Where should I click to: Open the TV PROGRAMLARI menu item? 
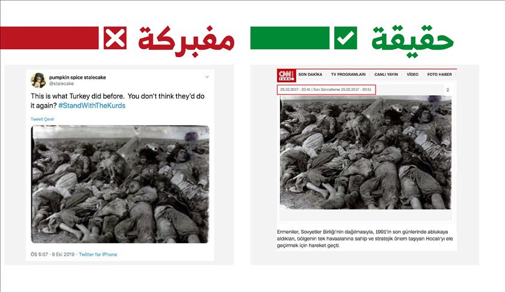coord(348,75)
